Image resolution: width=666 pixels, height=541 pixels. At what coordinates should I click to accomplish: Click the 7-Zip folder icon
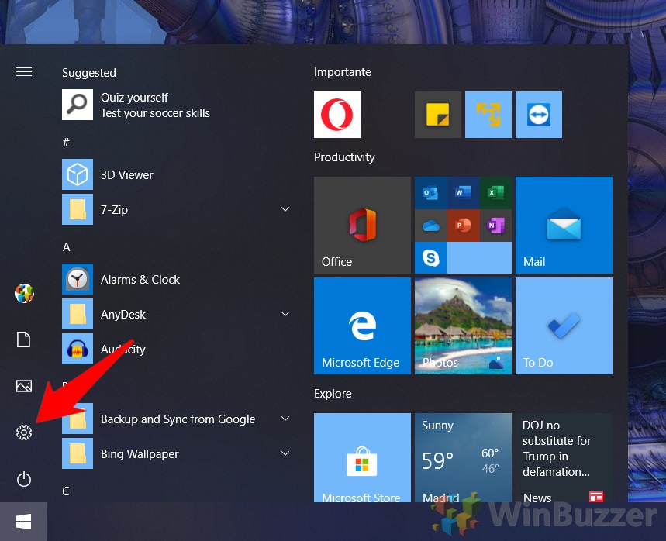tap(78, 209)
